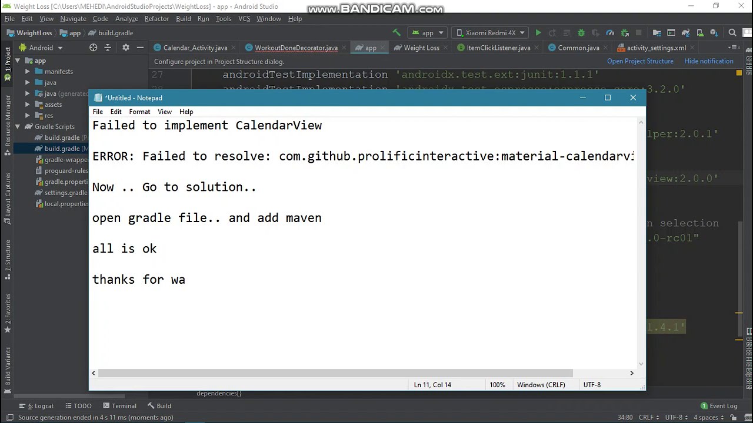Run the app with the green play icon
This screenshot has width=753, height=423.
click(x=538, y=33)
